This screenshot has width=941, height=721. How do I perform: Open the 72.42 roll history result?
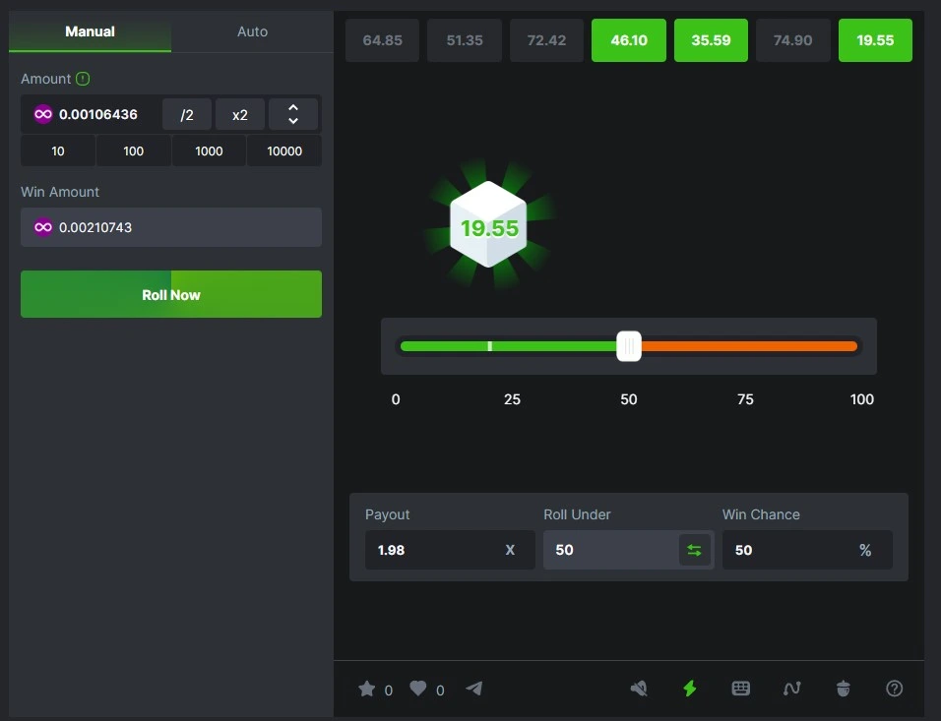pyautogui.click(x=546, y=40)
